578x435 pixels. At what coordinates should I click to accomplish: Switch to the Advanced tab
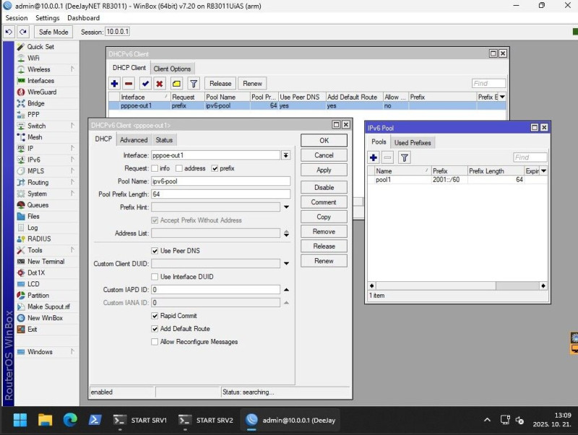(x=134, y=140)
